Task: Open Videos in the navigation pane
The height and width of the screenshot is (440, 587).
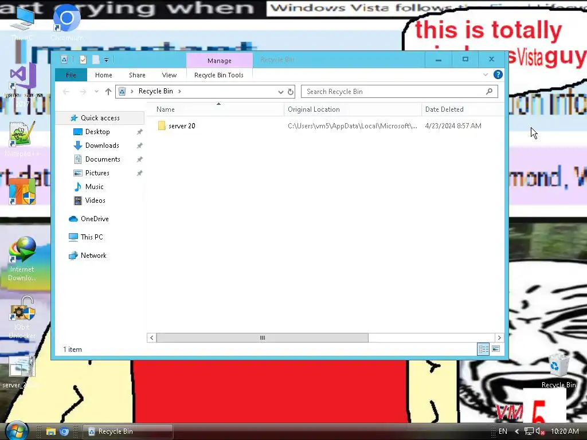Action: tap(95, 201)
